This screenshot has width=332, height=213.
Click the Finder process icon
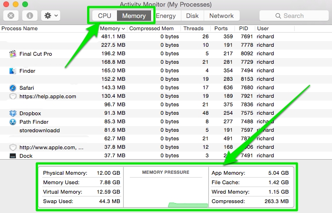tap(13, 71)
